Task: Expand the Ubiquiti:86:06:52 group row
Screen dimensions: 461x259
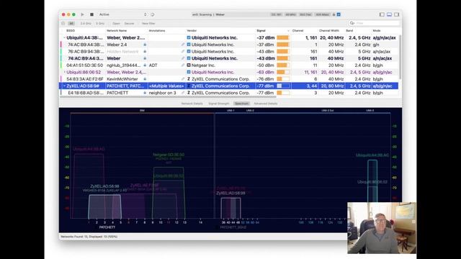Action: tap(64, 72)
